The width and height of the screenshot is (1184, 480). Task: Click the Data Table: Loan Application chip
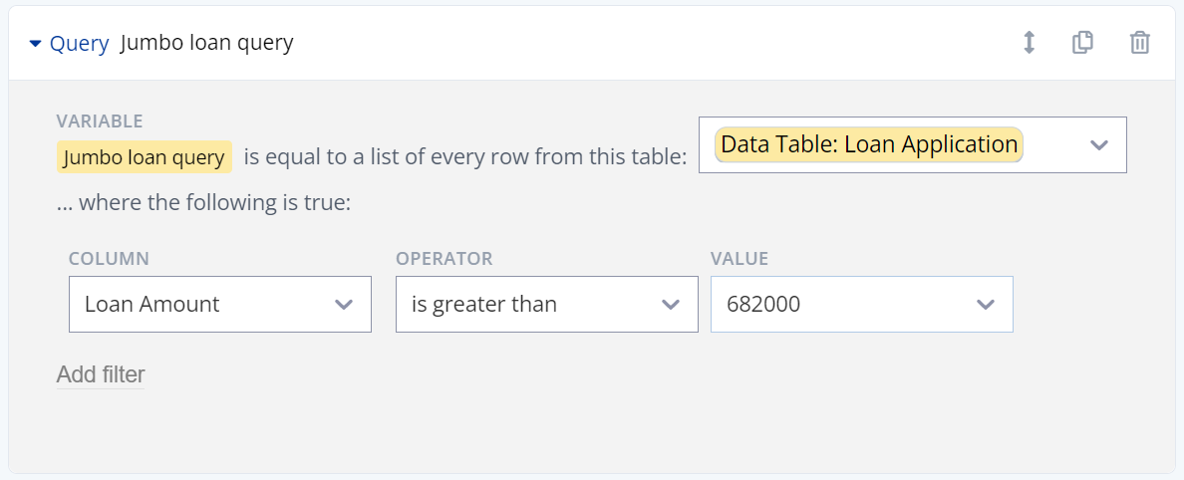coord(868,145)
